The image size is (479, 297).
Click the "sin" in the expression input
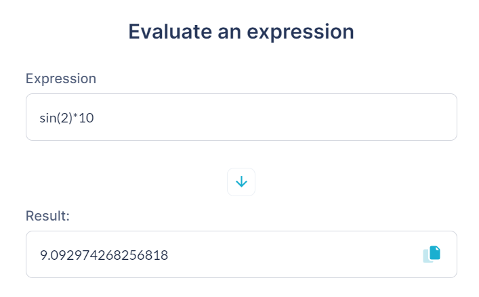pyautogui.click(x=48, y=118)
